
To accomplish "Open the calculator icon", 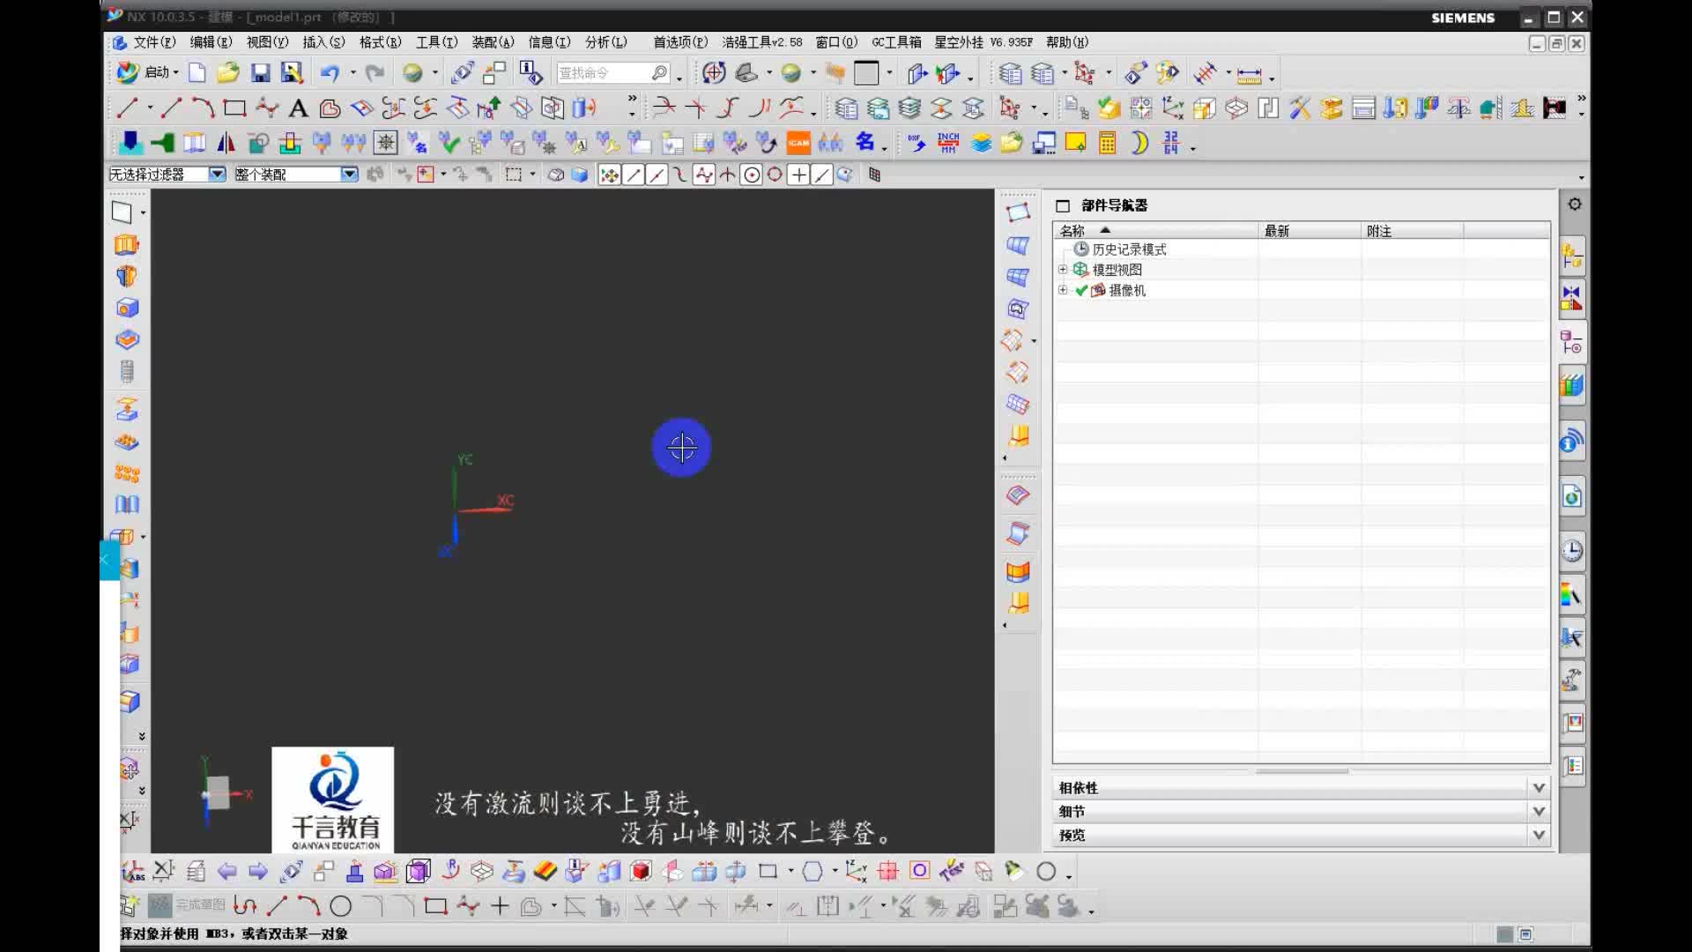I will point(1108,143).
